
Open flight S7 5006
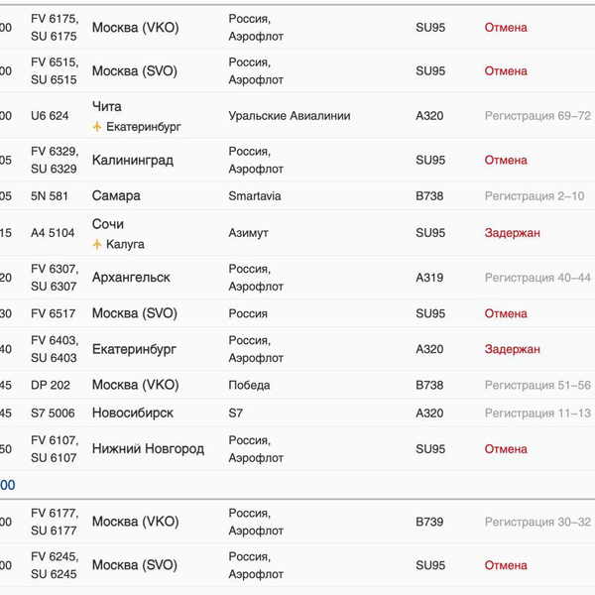click(x=54, y=413)
